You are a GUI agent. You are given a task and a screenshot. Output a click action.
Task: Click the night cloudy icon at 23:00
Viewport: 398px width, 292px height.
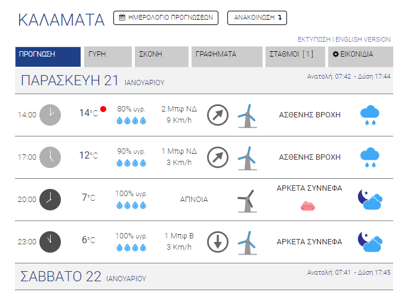[370, 242]
